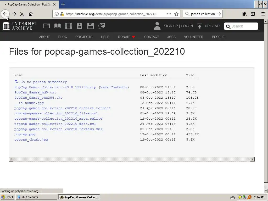
Task: Open the Windows Start menu
Action: pos(7,197)
